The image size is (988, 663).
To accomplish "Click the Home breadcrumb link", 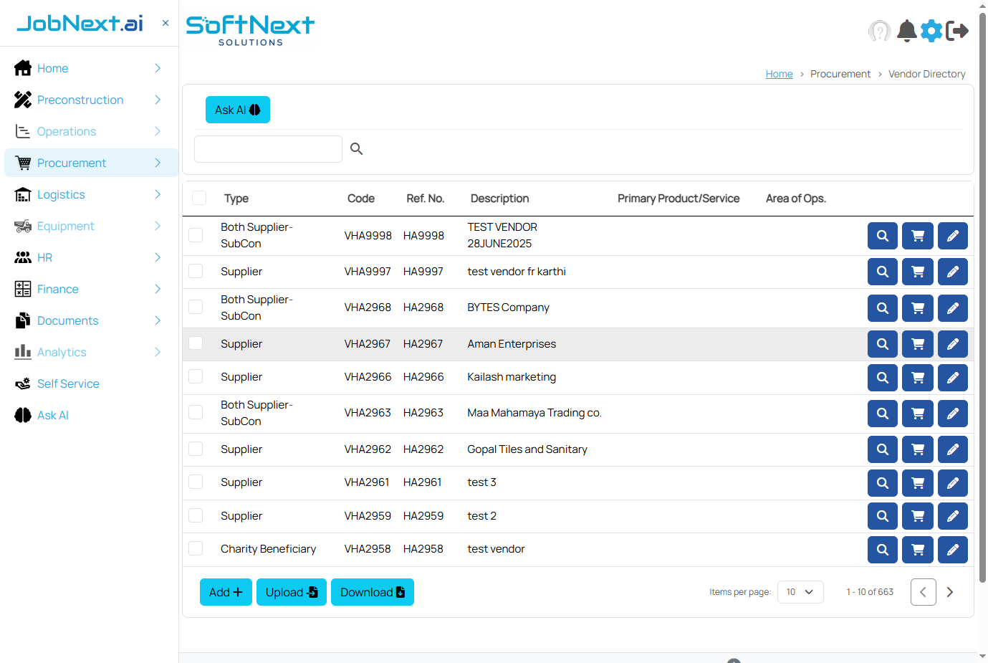I will point(779,73).
